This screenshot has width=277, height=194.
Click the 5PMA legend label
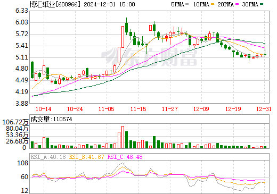tap(177, 4)
